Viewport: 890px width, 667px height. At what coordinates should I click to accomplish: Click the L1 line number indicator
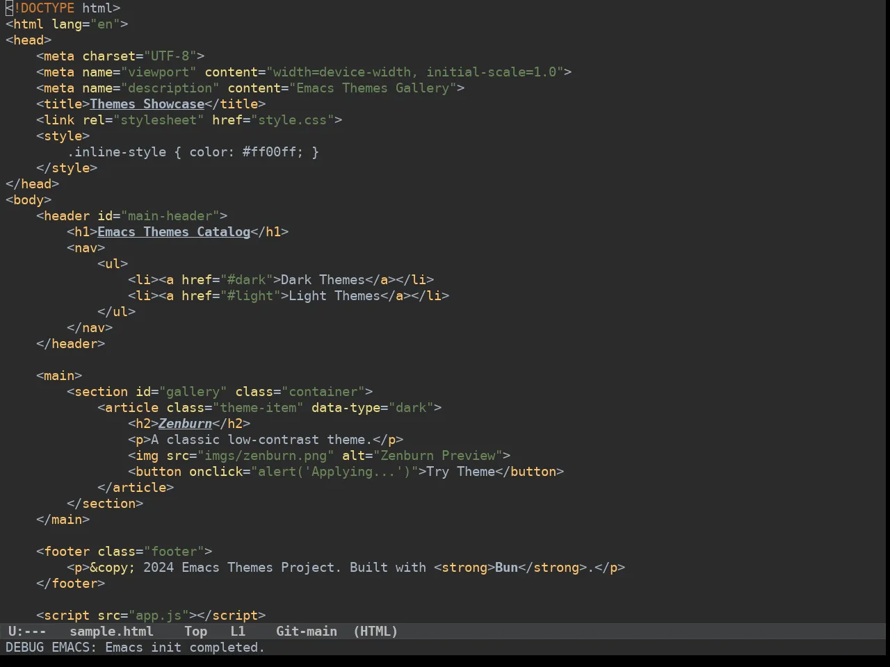click(x=238, y=632)
